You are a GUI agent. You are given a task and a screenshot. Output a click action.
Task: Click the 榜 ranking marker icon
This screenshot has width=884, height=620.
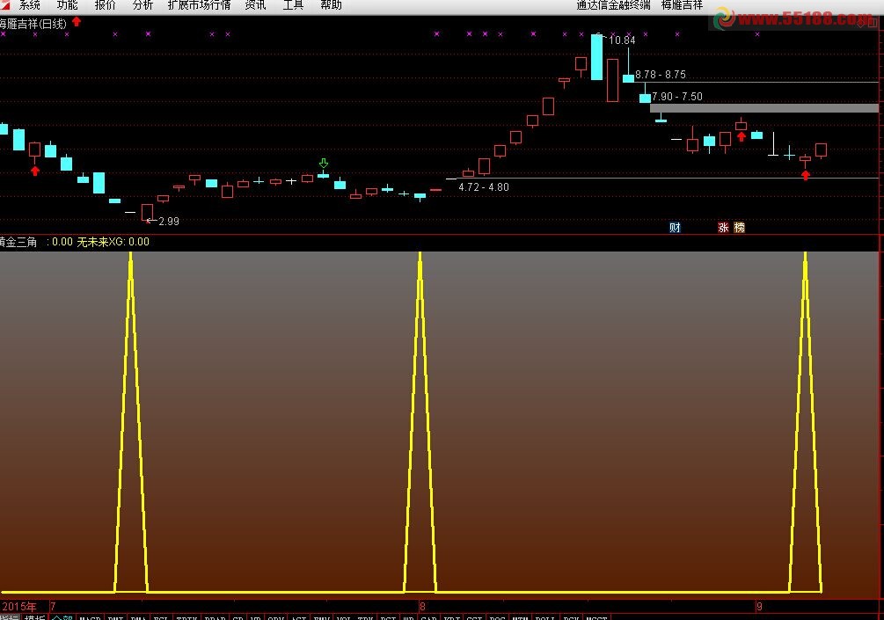pos(739,227)
